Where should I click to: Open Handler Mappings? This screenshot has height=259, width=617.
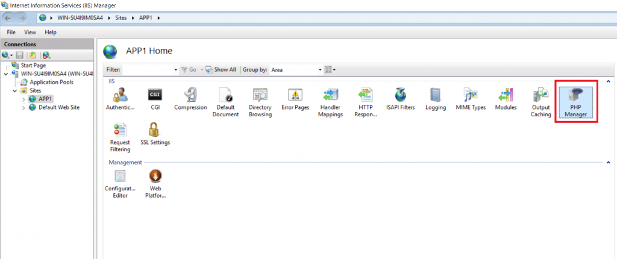tap(330, 103)
